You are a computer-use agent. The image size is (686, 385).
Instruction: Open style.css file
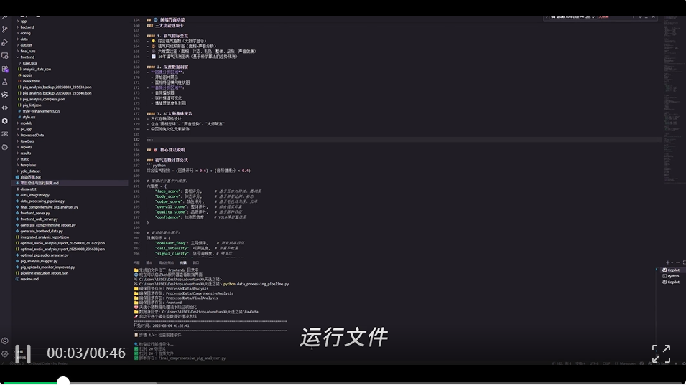29,117
